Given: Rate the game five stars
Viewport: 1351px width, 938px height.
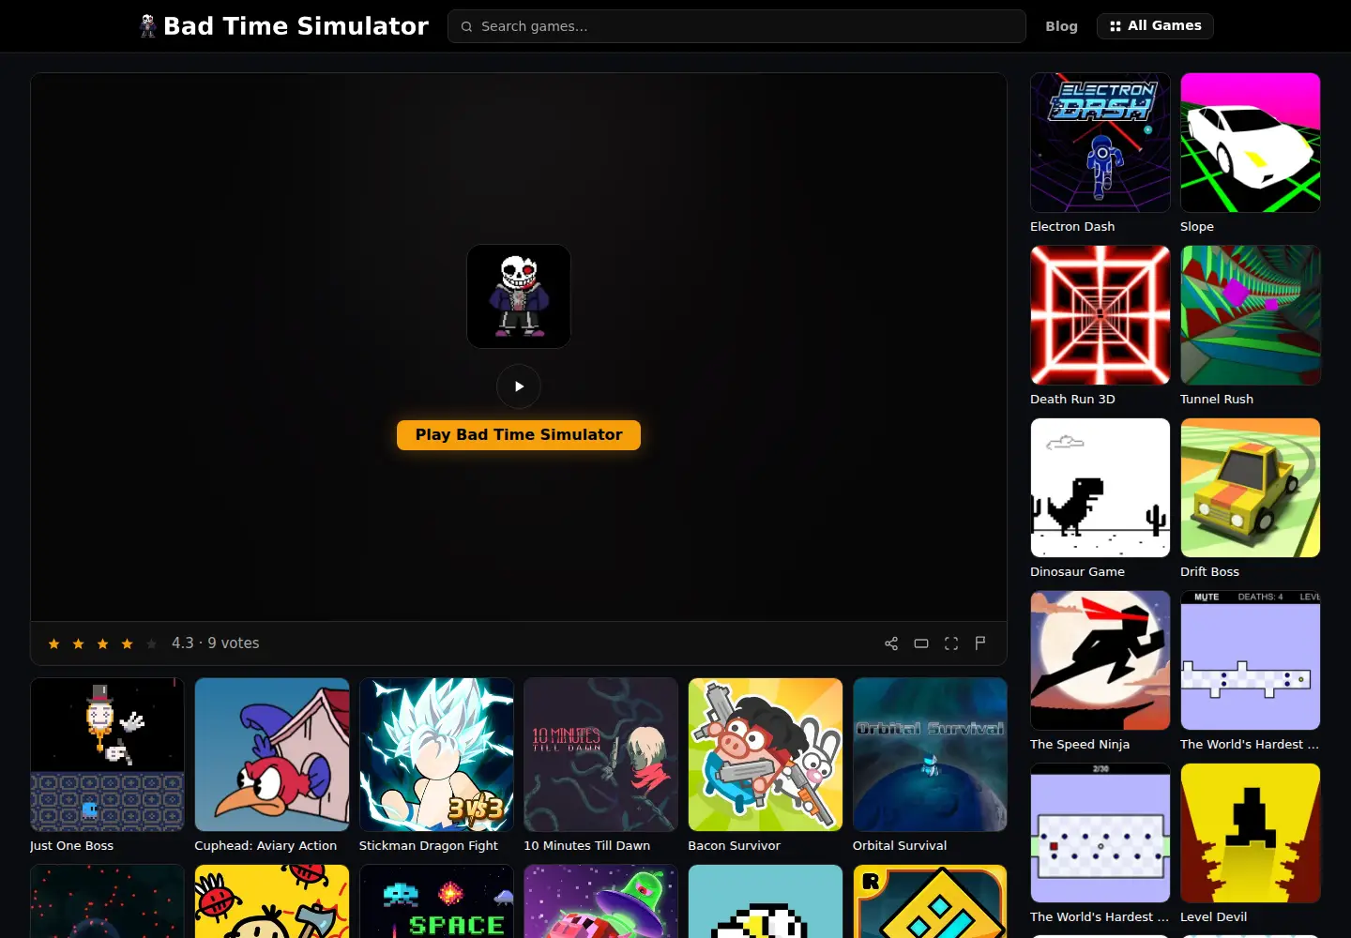Looking at the screenshot, I should [x=151, y=643].
